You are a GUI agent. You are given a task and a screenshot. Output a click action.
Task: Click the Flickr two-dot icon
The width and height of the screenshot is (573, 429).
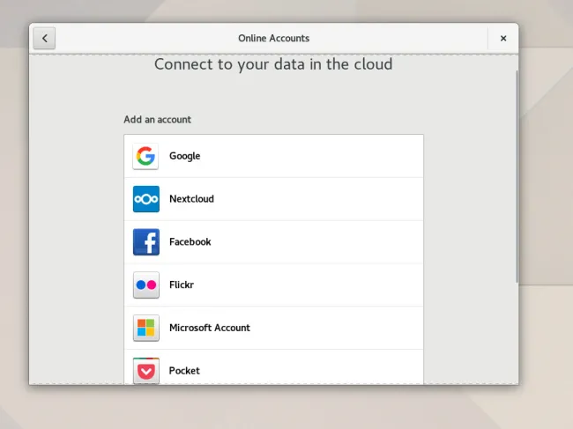(145, 285)
